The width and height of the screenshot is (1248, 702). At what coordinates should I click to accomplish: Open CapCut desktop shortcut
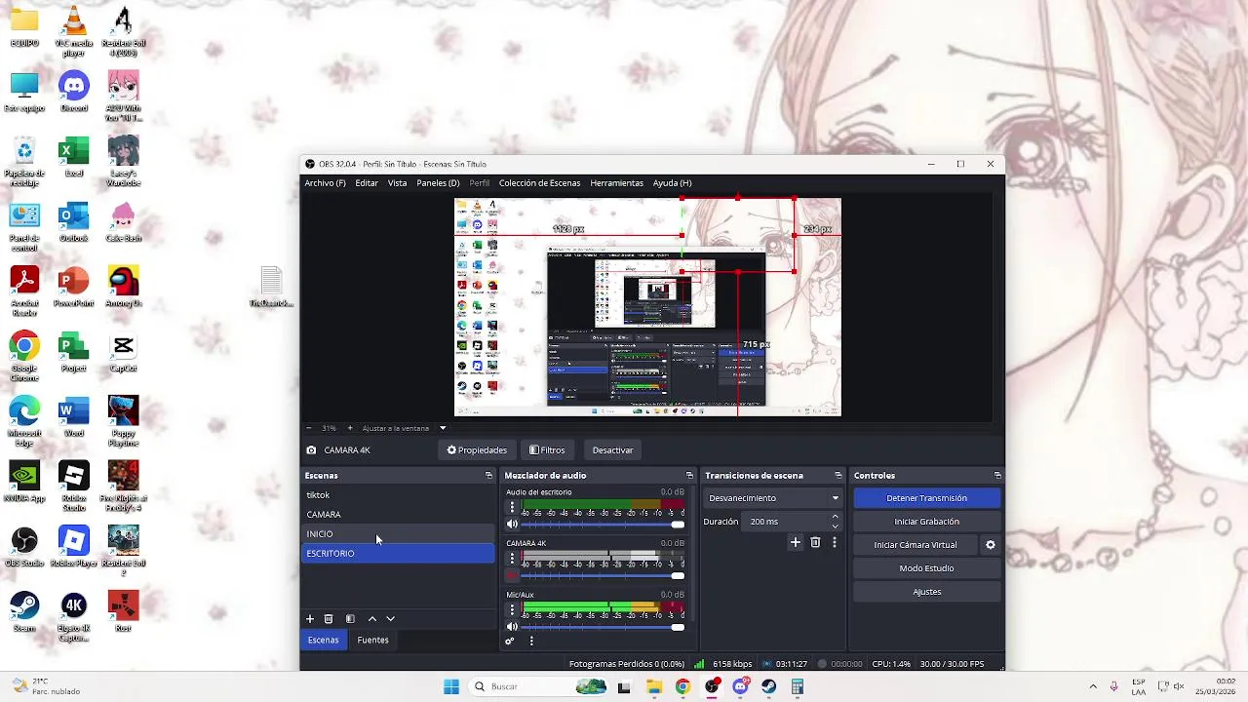123,353
